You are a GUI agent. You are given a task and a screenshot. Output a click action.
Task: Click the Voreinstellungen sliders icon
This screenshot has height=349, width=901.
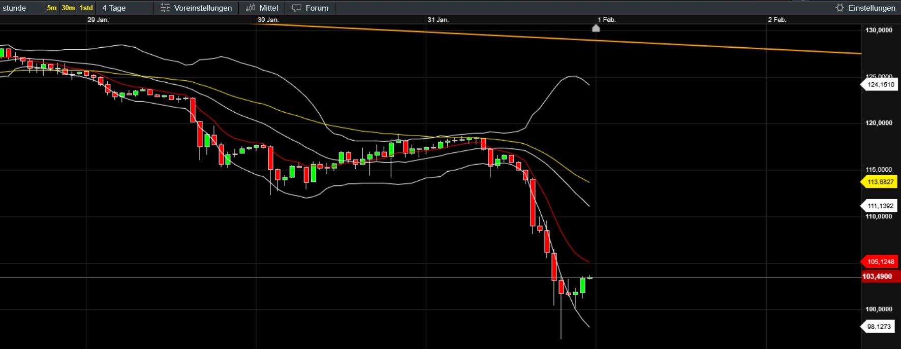(165, 8)
